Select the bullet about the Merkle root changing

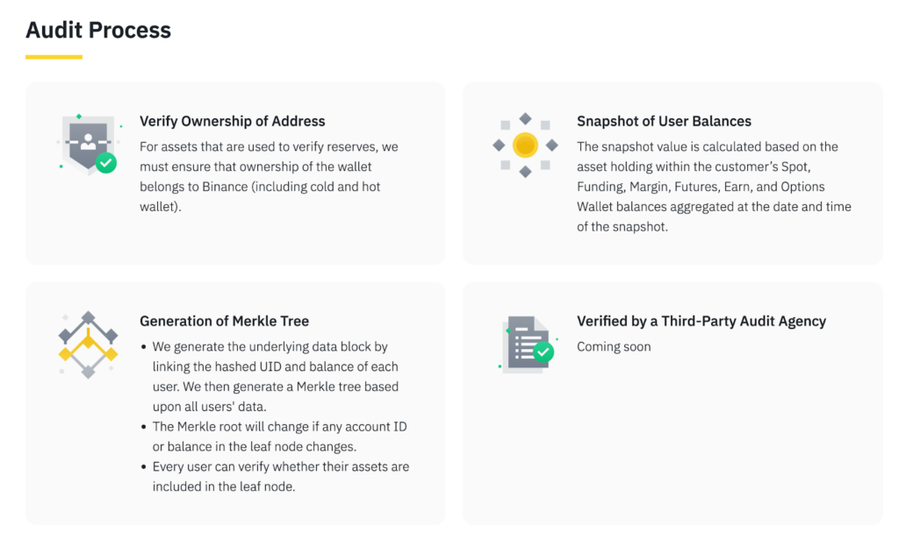coord(279,436)
